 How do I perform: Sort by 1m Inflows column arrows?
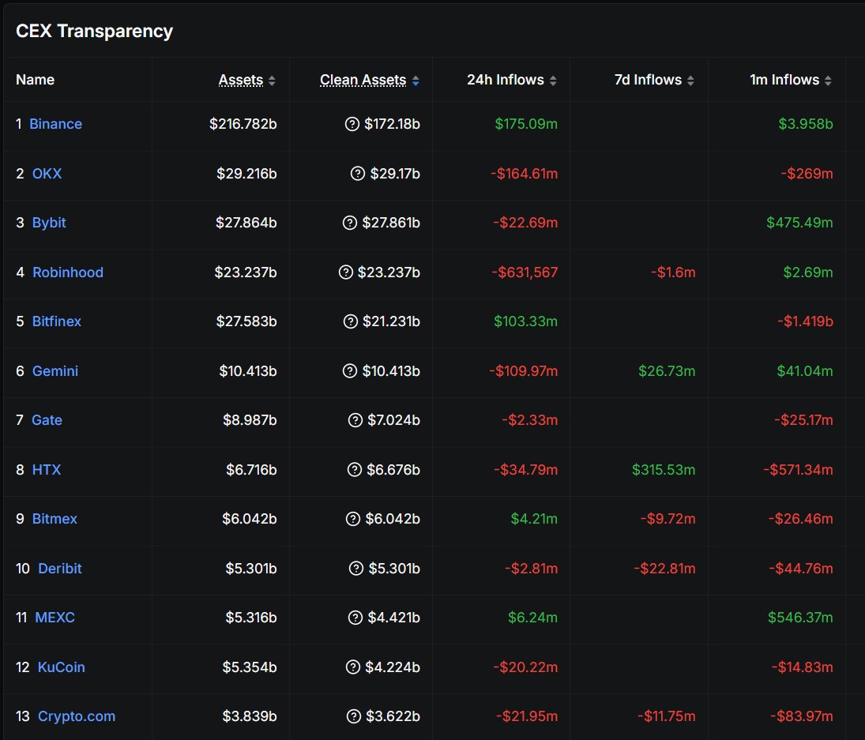pos(829,81)
